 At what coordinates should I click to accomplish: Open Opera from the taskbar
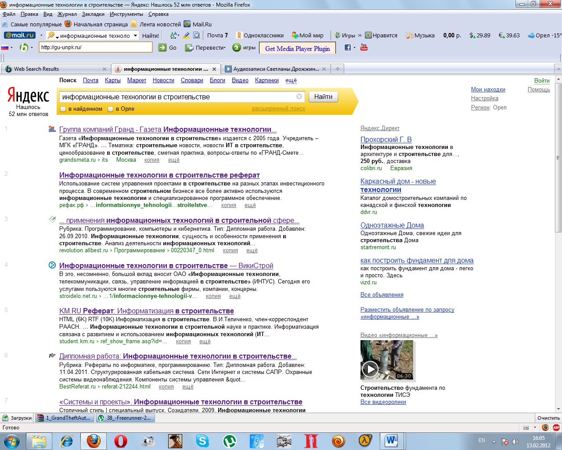pos(121,441)
